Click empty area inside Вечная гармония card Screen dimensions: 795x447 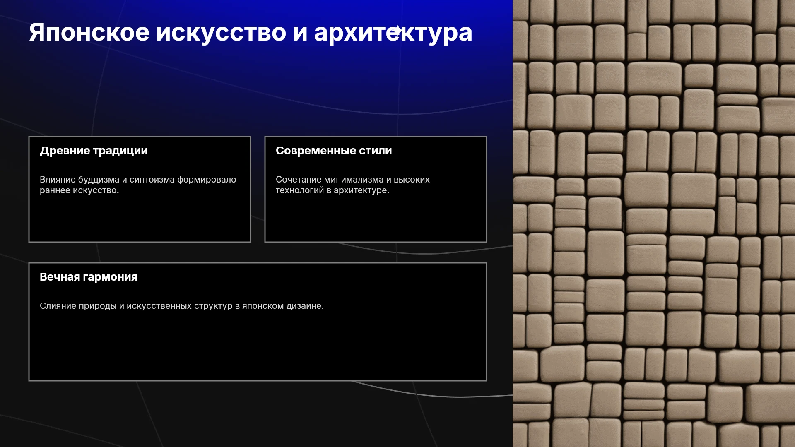click(258, 348)
